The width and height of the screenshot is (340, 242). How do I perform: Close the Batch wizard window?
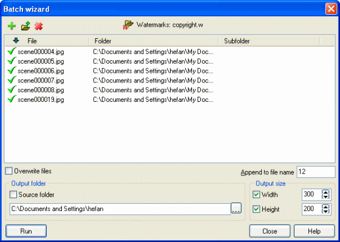pyautogui.click(x=331, y=9)
